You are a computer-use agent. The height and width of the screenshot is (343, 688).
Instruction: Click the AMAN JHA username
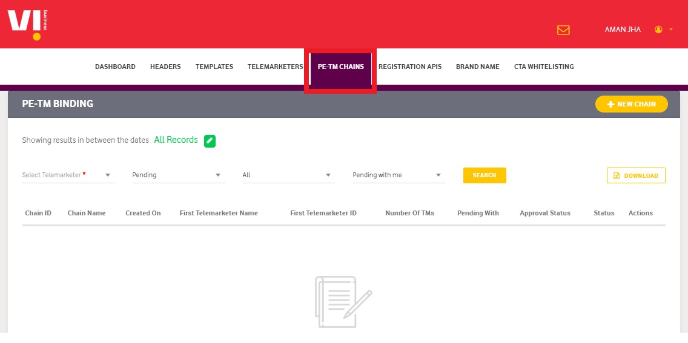pos(623,30)
